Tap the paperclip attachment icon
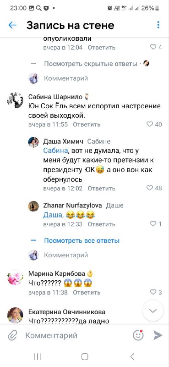The width and height of the screenshot is (169, 367). tap(12, 336)
